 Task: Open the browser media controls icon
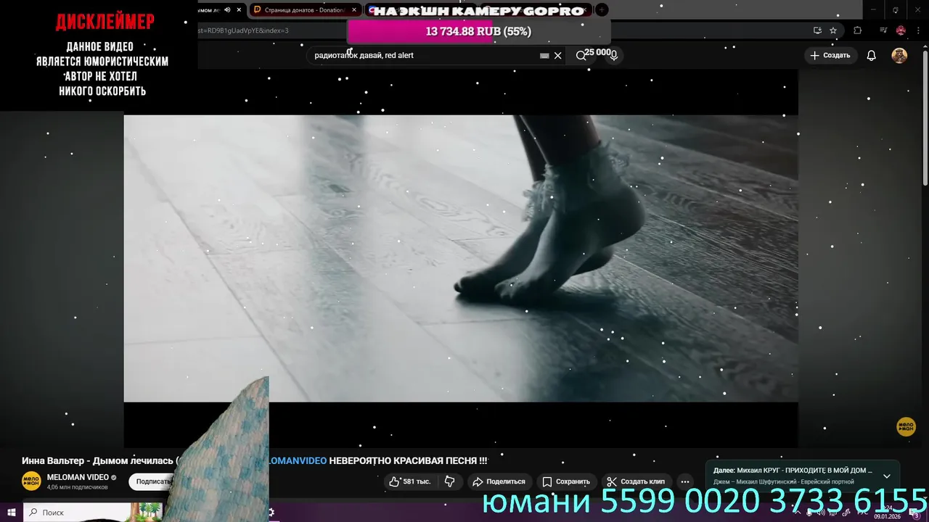[883, 30]
